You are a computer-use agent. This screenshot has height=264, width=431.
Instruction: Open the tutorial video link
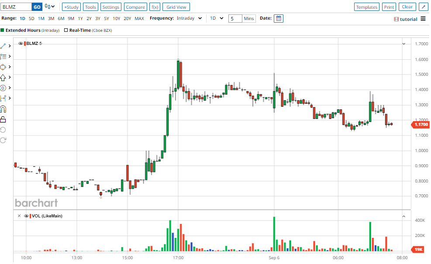405,19
